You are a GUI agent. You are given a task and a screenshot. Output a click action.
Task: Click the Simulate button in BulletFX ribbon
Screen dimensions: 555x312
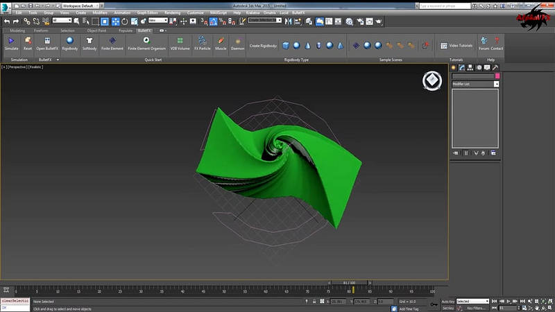(x=11, y=44)
